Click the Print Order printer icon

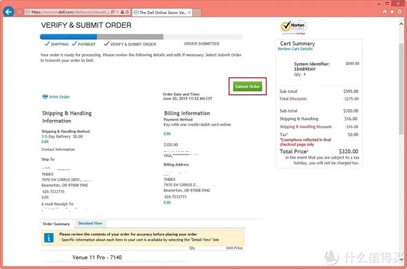pyautogui.click(x=45, y=97)
